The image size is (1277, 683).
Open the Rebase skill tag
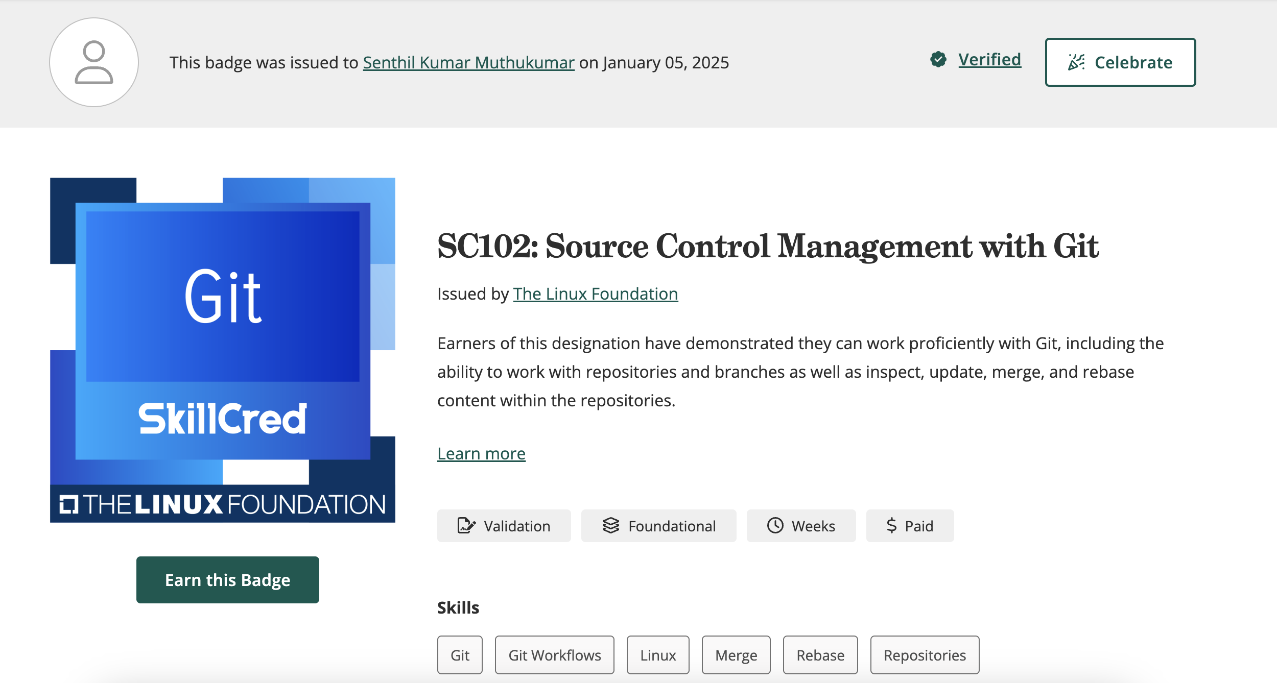pos(820,655)
